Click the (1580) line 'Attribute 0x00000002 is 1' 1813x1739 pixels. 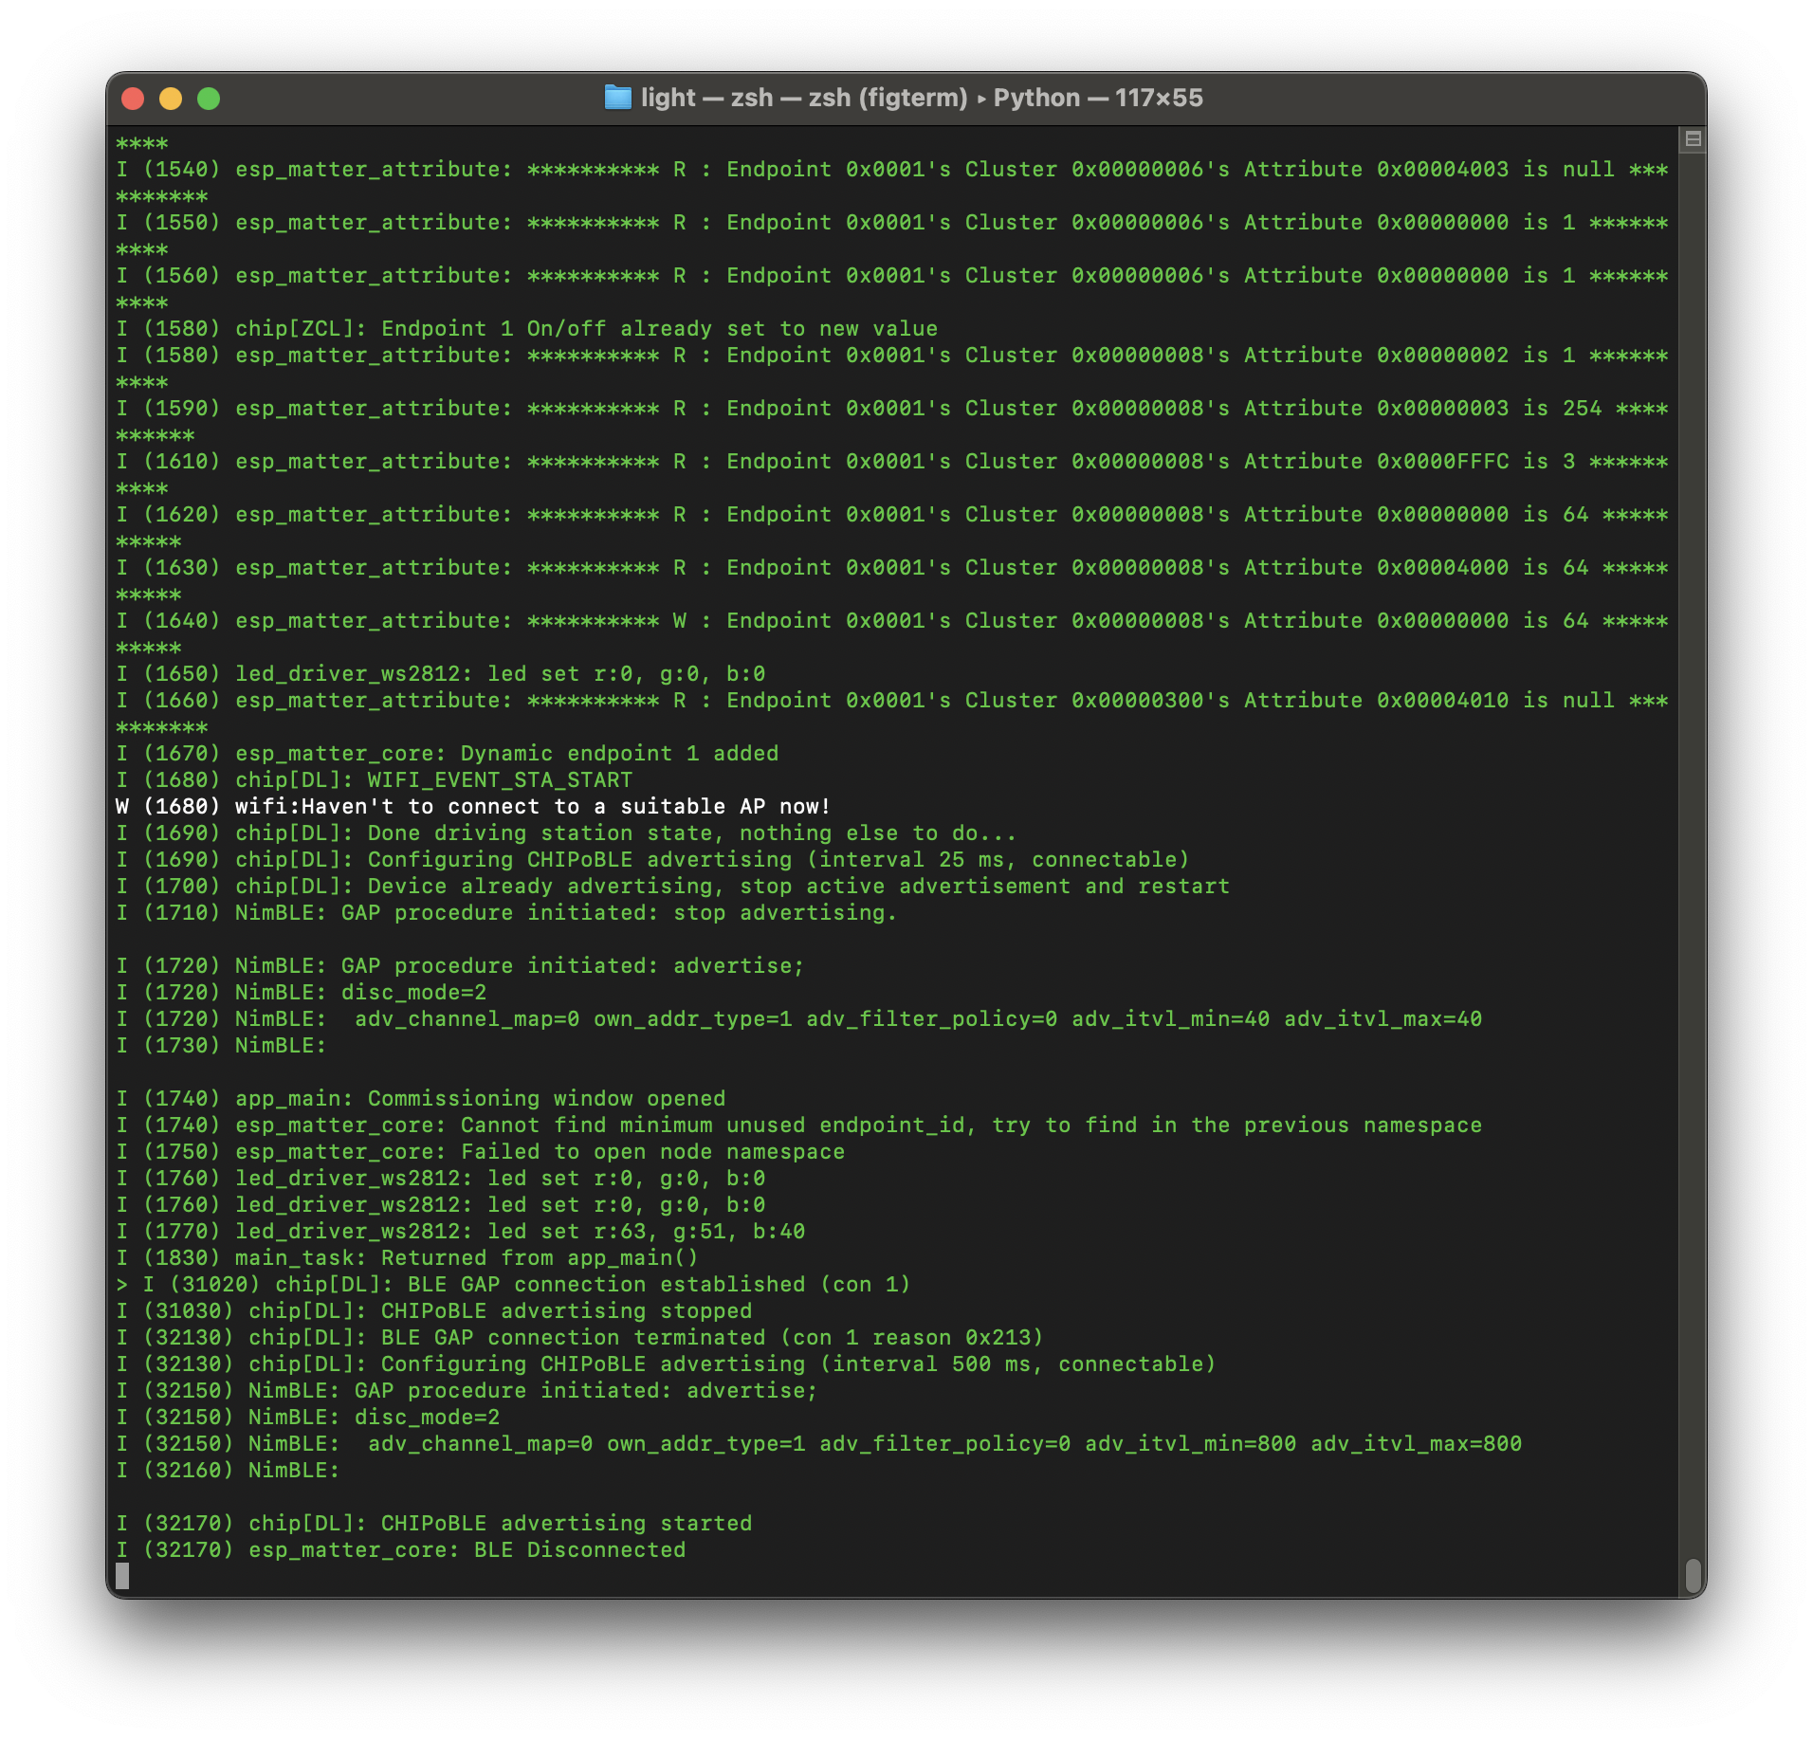pyautogui.click(x=891, y=355)
